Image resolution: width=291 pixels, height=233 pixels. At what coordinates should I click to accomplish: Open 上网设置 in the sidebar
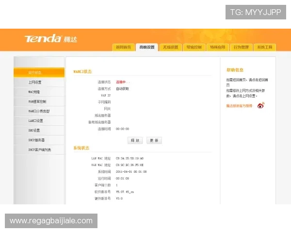point(39,83)
